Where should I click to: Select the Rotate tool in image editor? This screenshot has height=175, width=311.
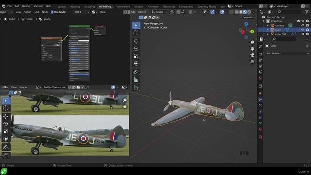pos(6,124)
